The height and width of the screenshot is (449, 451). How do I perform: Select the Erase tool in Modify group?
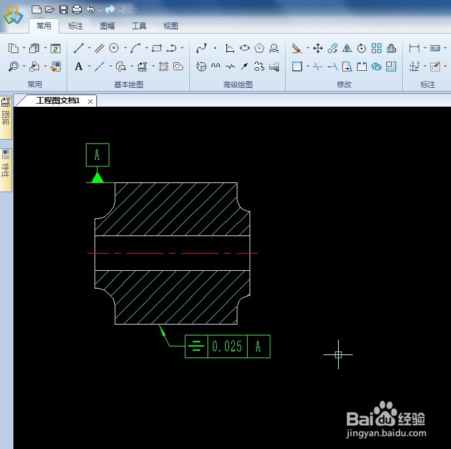click(297, 48)
